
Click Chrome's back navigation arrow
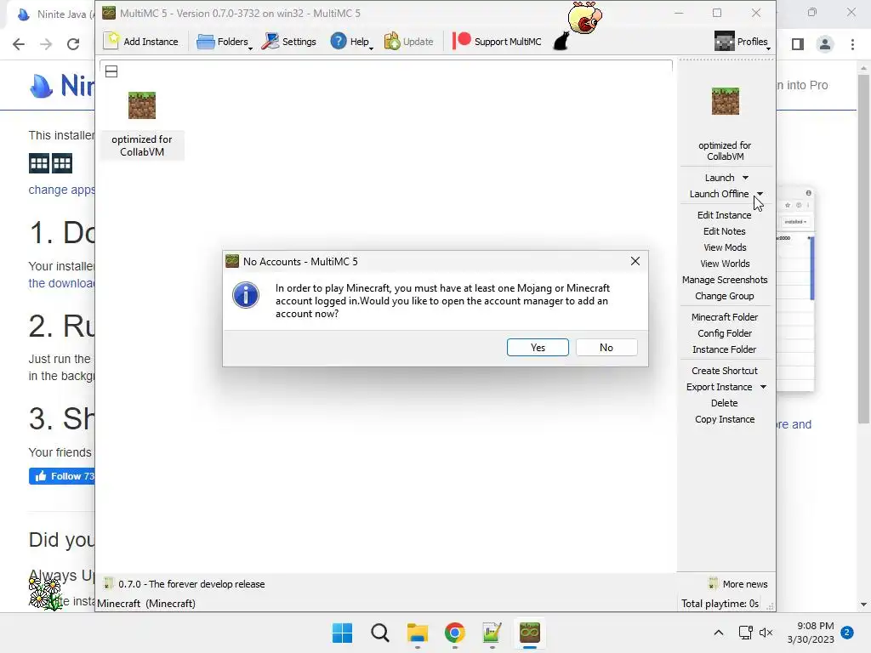pyautogui.click(x=19, y=44)
